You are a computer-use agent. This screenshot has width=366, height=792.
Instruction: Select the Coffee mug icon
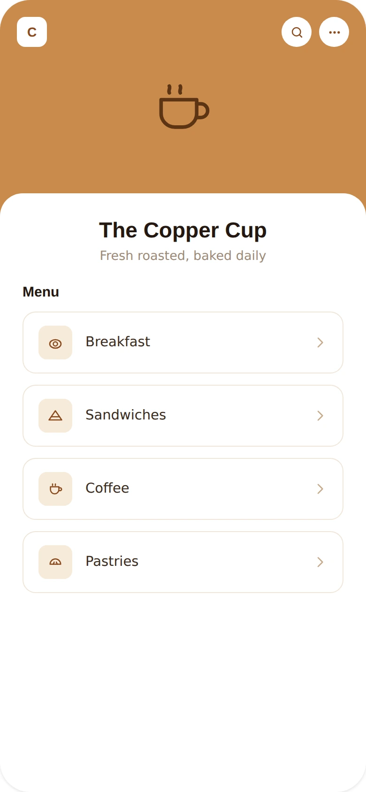(55, 489)
